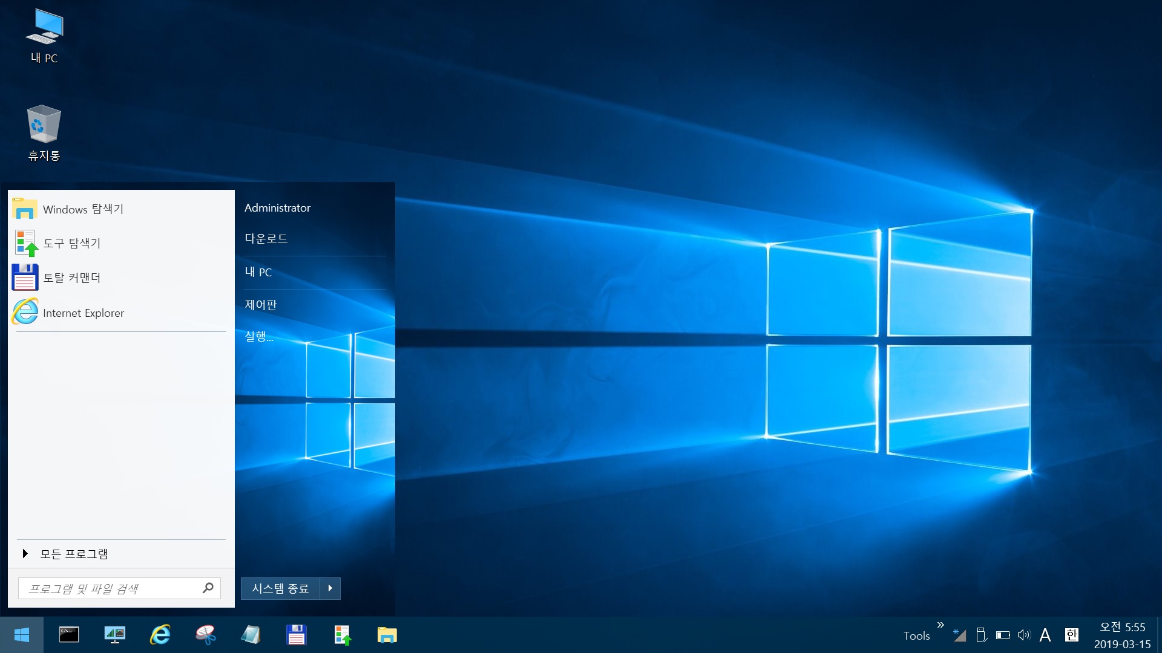The width and height of the screenshot is (1162, 653).
Task: Open File Explorer from taskbar
Action: (x=387, y=635)
